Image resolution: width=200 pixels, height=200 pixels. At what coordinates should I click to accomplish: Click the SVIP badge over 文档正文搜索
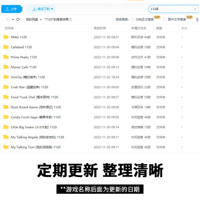click(x=157, y=17)
